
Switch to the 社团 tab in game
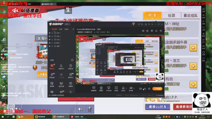pos(171,16)
